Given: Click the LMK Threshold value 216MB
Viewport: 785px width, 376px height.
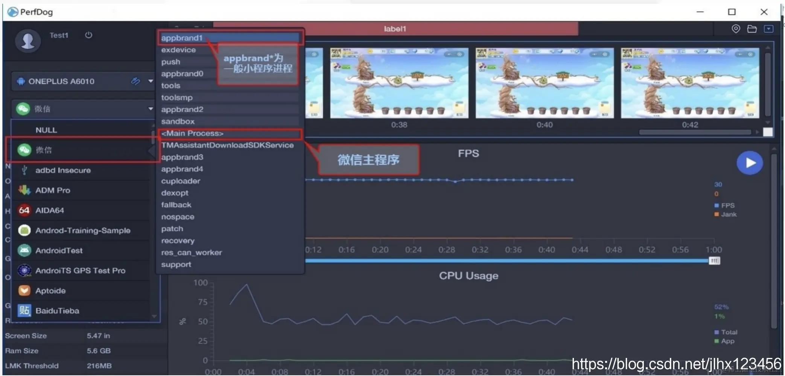Looking at the screenshot, I should 99,366.
